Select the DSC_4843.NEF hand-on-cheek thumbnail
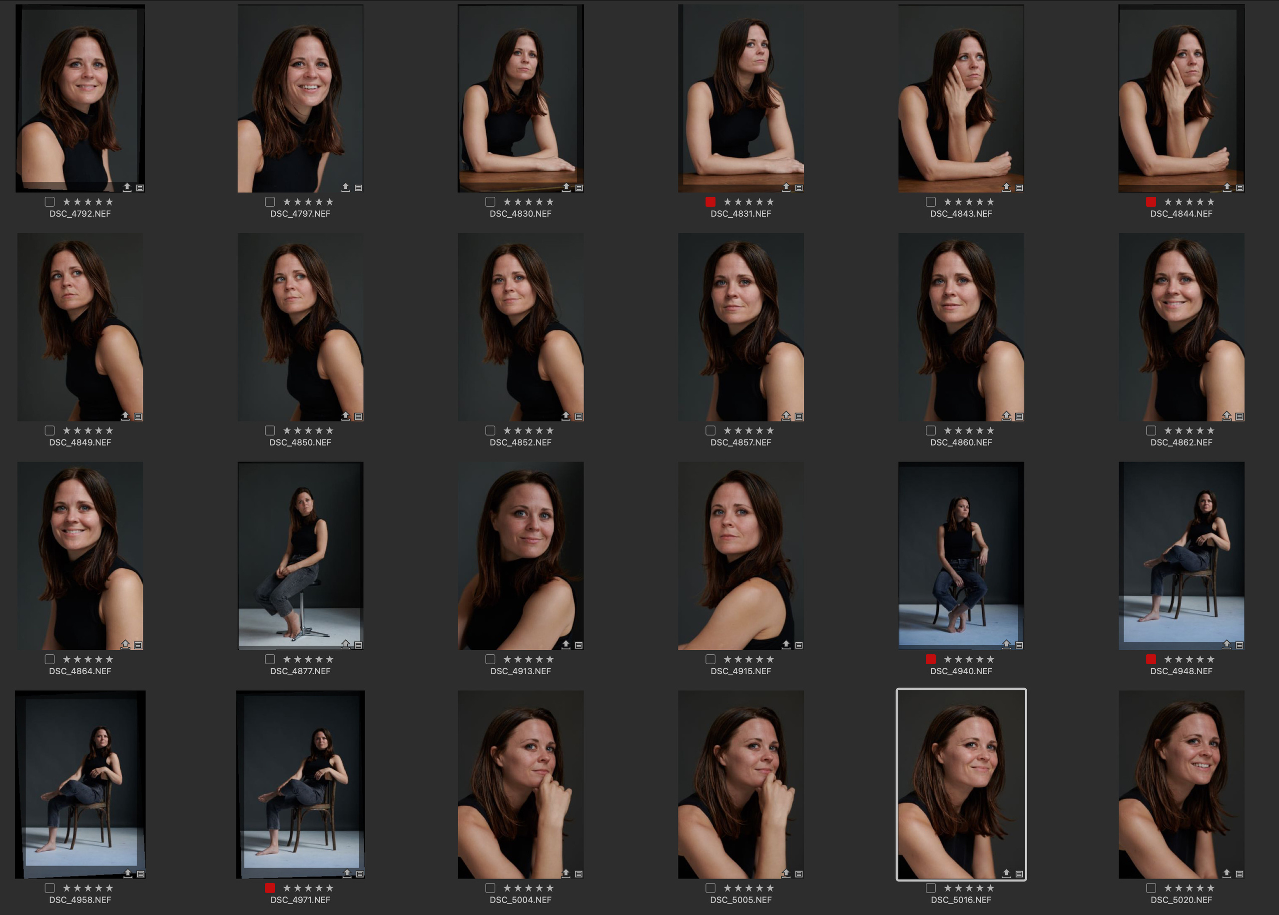 (x=961, y=98)
